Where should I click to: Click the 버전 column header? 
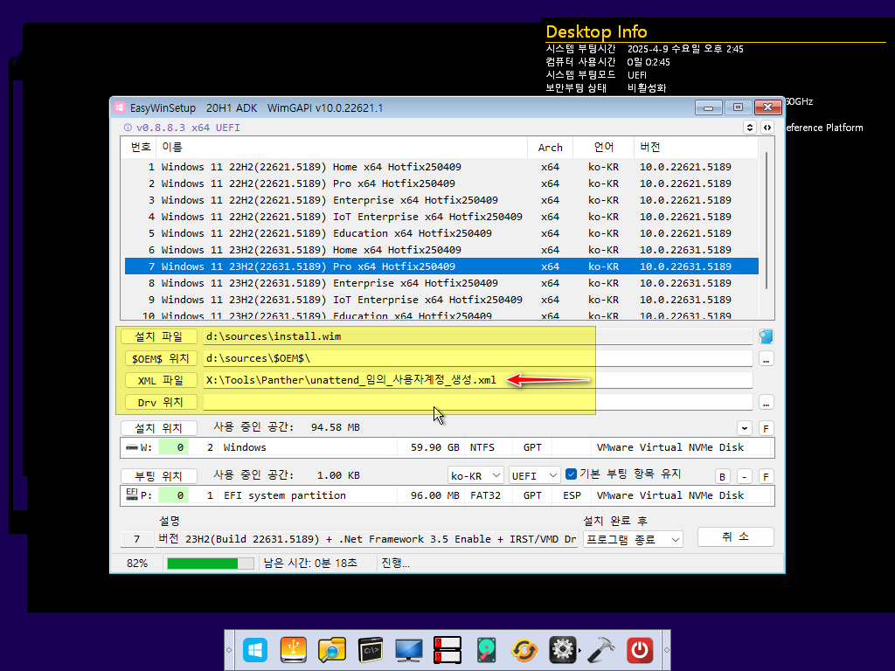[696, 147]
